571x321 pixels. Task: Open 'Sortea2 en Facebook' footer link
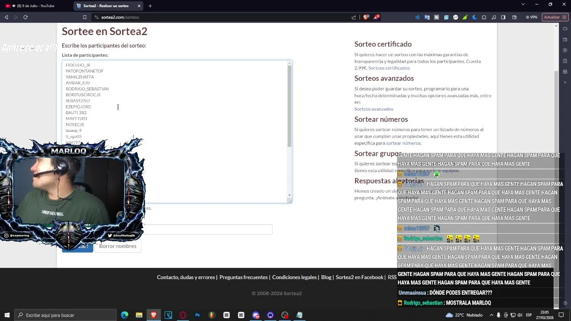360,277
